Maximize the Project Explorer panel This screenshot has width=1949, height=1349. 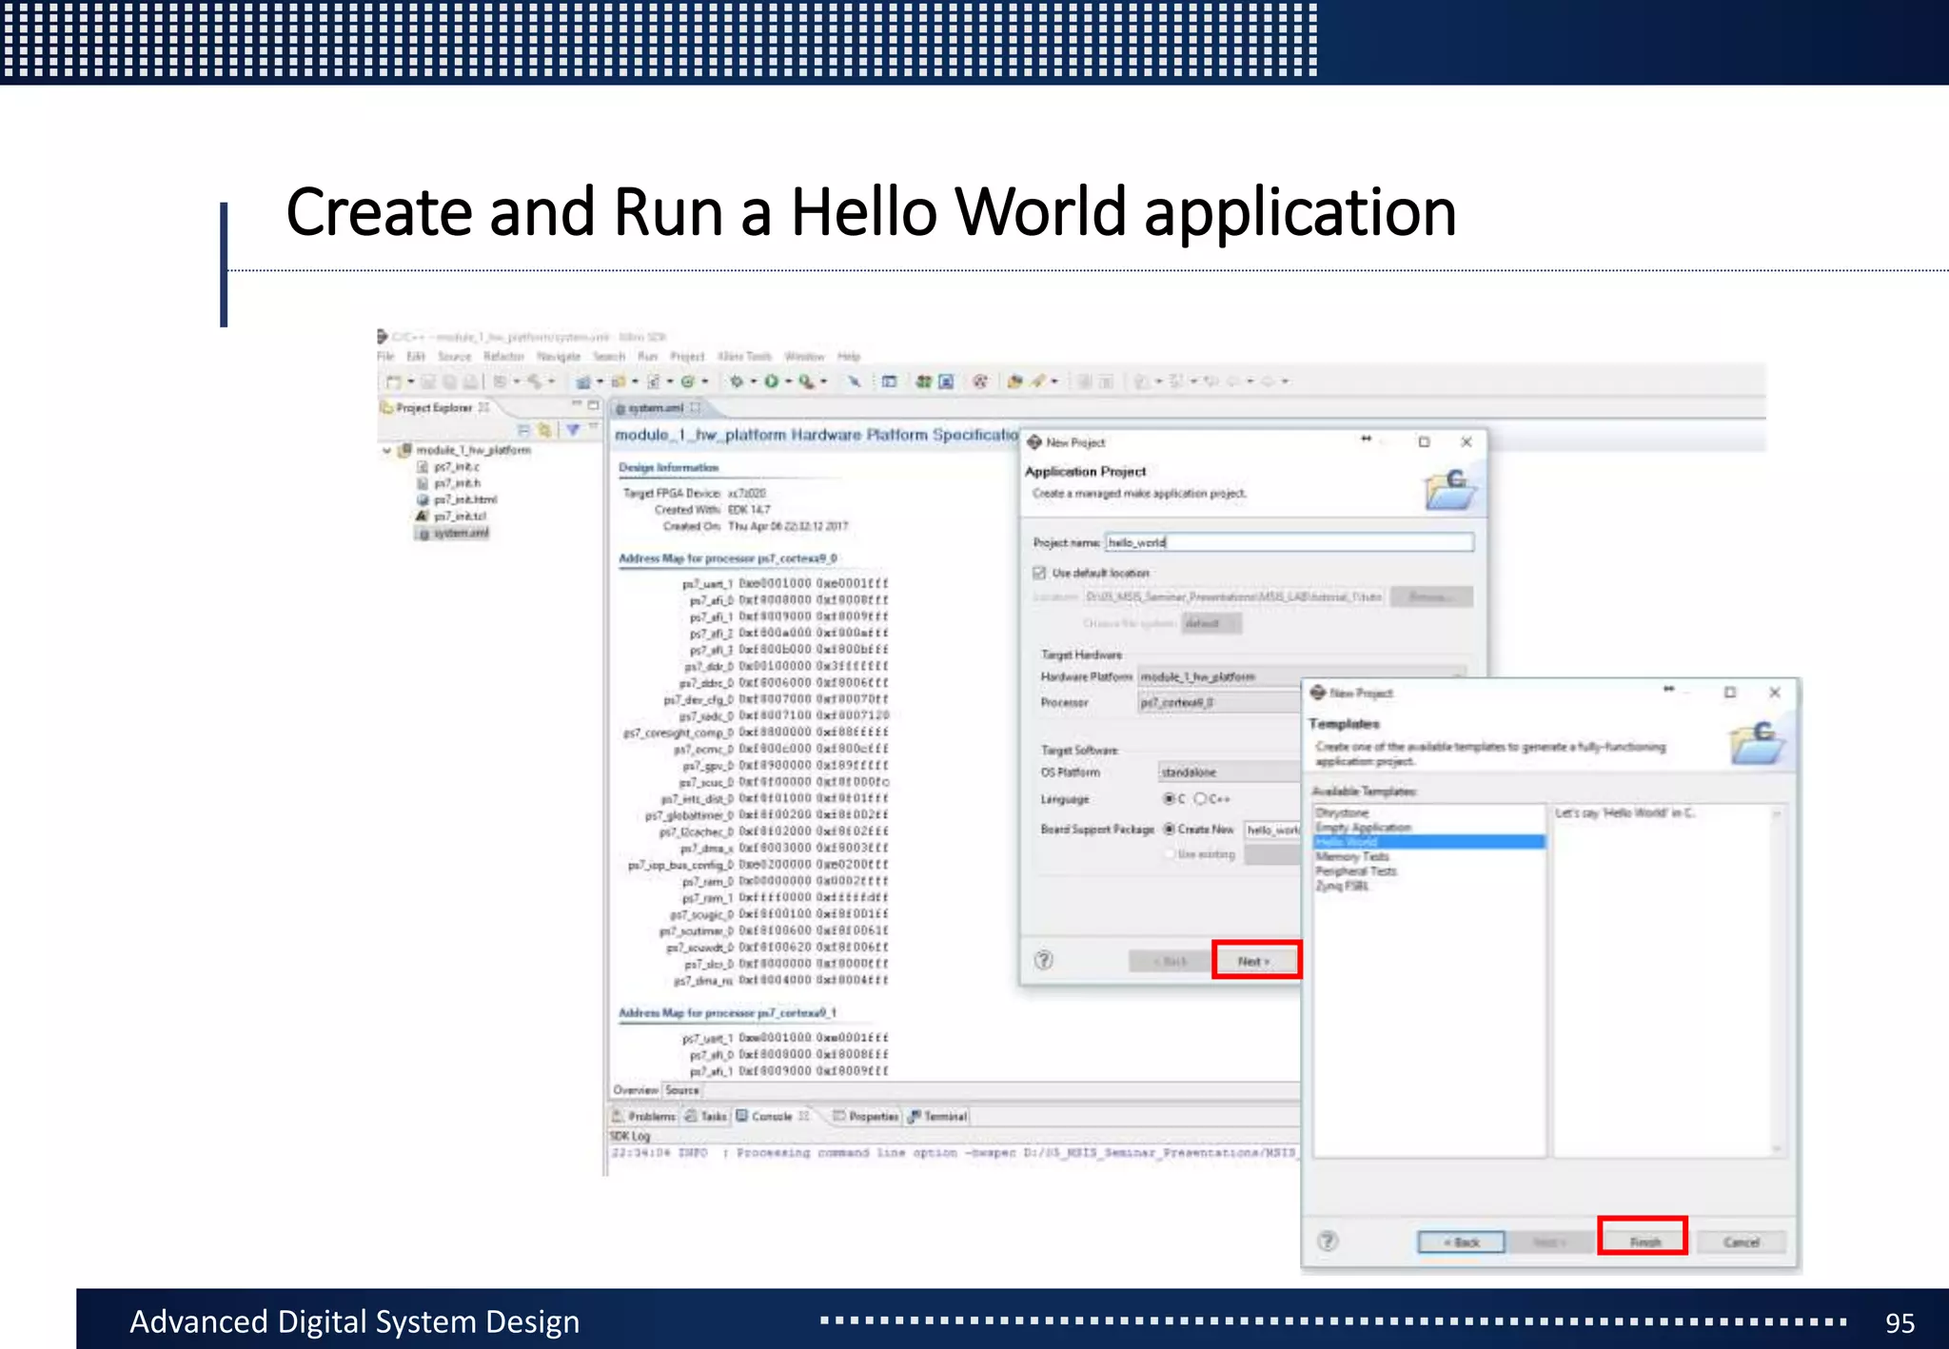(x=593, y=405)
